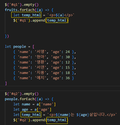Click the `<p>${a}</p>` template string

click(x=61, y=15)
